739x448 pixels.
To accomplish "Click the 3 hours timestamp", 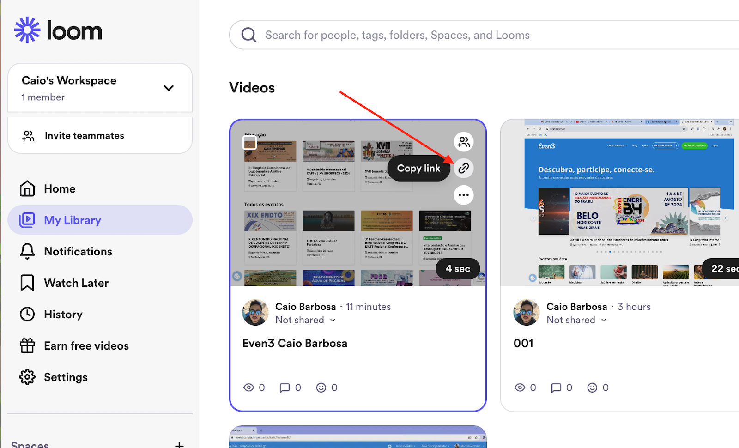I will click(x=634, y=307).
